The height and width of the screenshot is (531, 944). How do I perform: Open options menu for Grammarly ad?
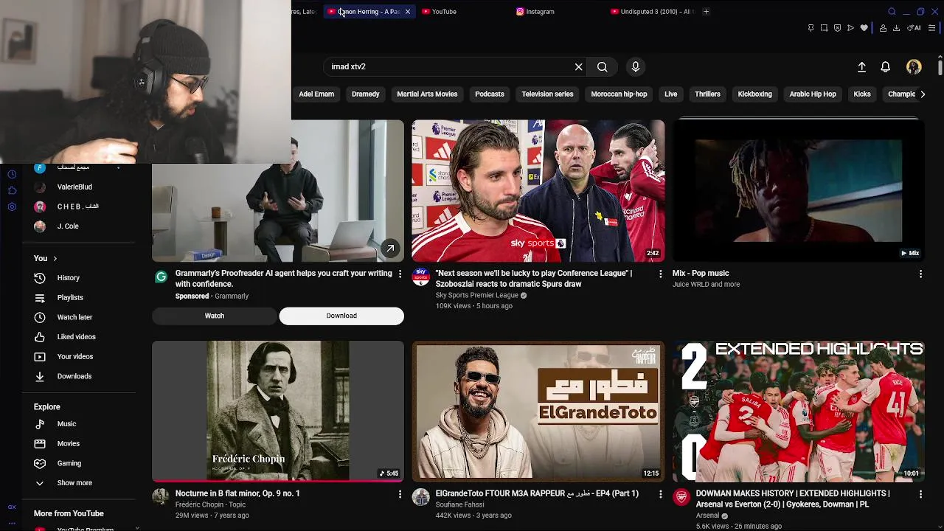400,274
